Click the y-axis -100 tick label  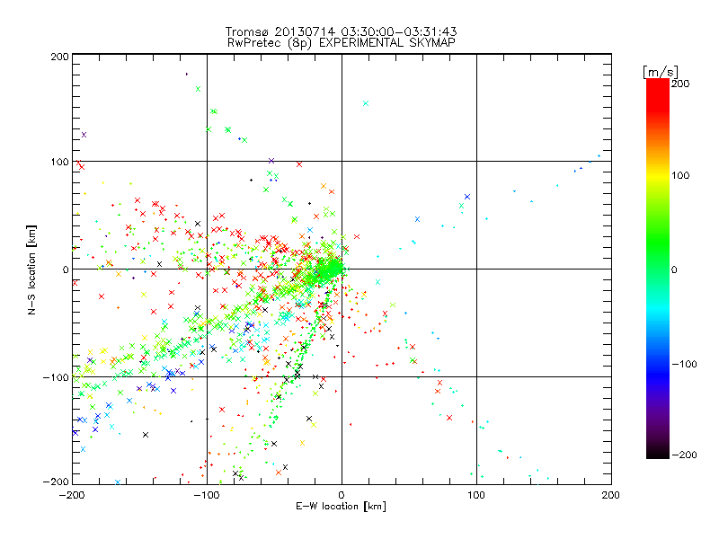point(56,377)
